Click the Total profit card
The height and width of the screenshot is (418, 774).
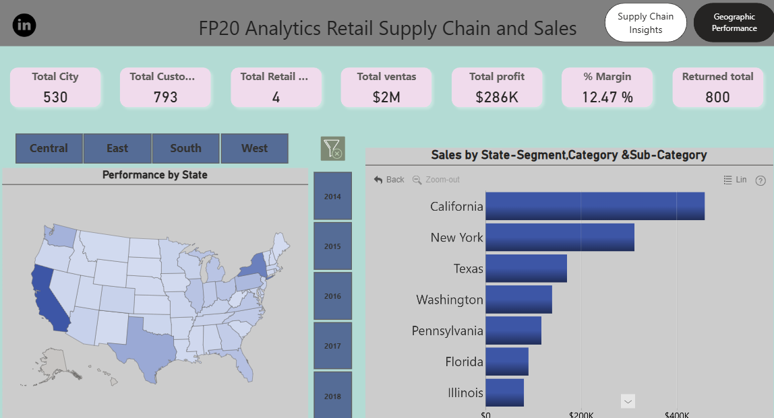497,88
